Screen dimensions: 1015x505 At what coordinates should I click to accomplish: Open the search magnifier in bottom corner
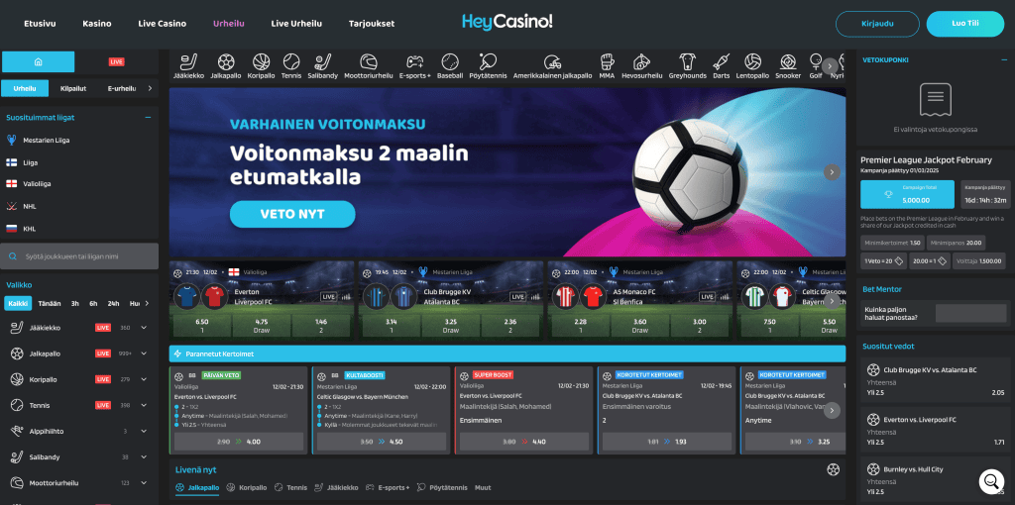pyautogui.click(x=991, y=481)
